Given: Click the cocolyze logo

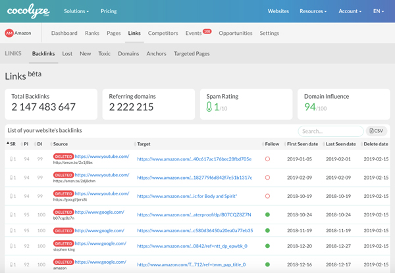Looking at the screenshot, I should [x=28, y=11].
